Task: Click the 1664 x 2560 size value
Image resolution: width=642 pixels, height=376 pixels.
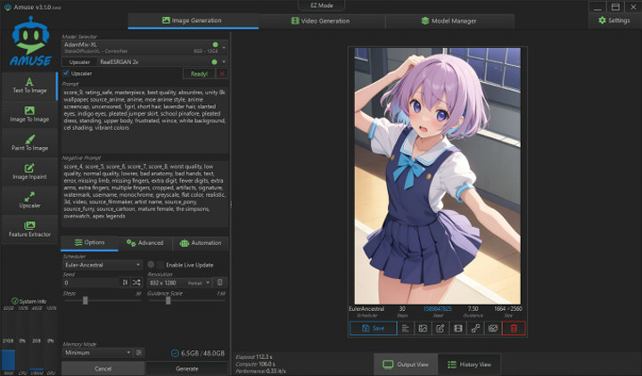Action: tap(507, 309)
